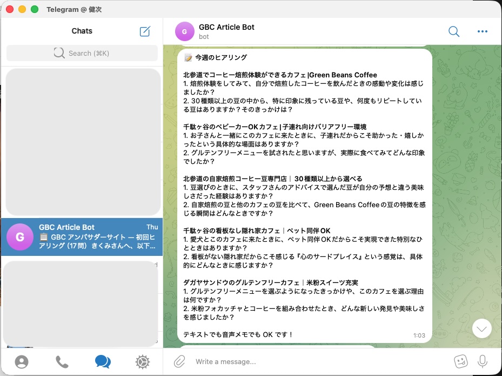Open Telegram settings via the gear icon
The width and height of the screenshot is (502, 376).
tap(142, 361)
